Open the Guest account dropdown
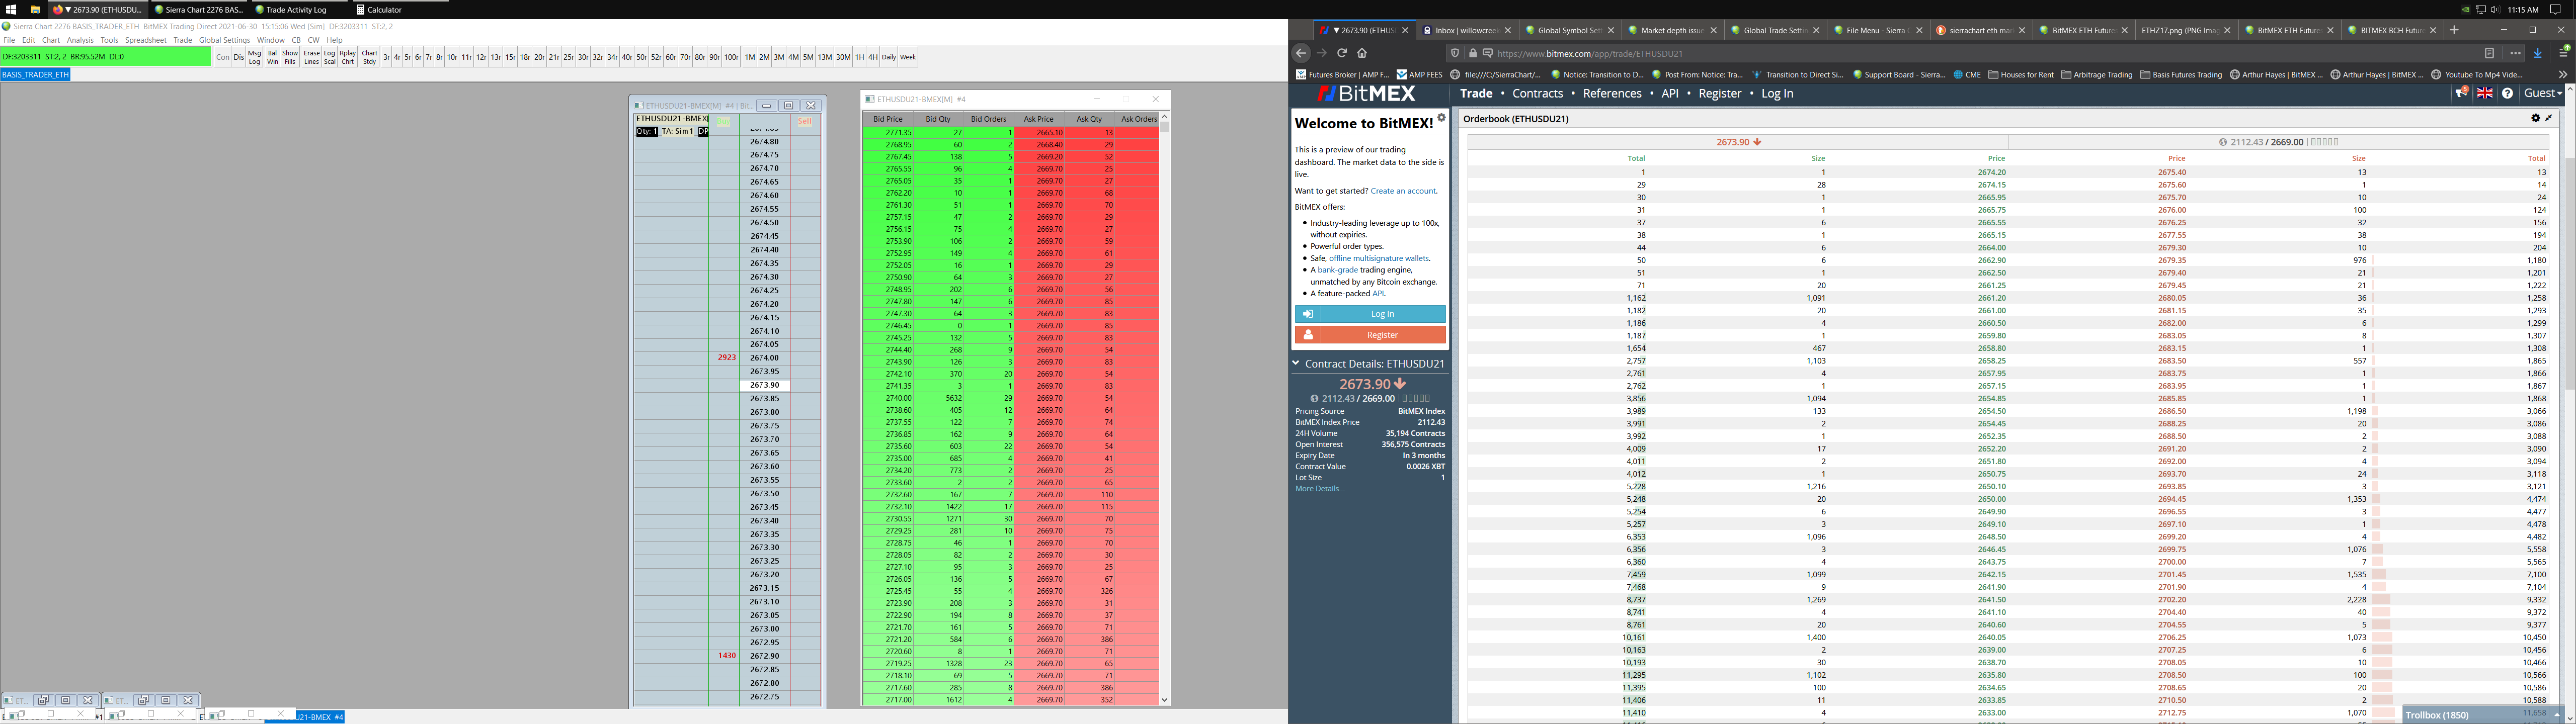2576x724 pixels. (2543, 93)
